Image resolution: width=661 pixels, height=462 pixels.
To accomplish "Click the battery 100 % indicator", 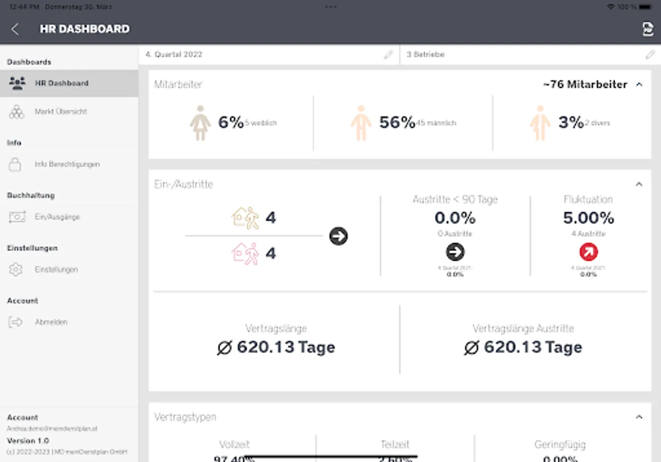I will click(x=635, y=7).
